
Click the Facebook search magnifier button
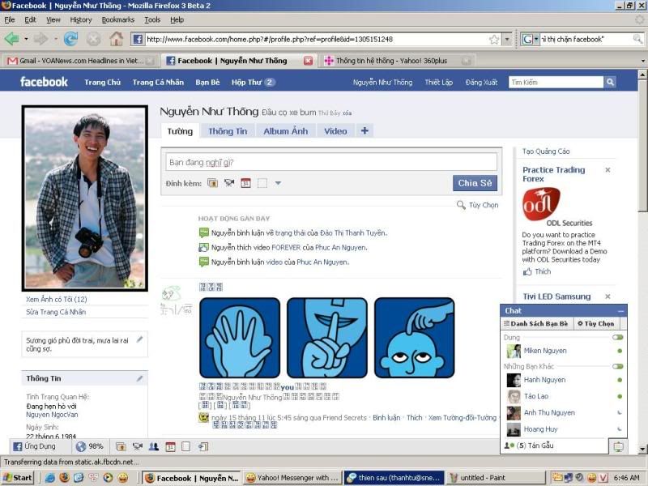tap(610, 83)
